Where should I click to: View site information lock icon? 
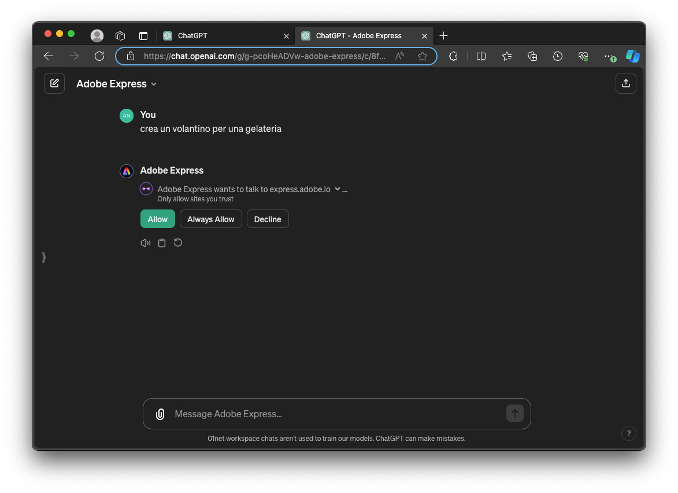(x=131, y=56)
